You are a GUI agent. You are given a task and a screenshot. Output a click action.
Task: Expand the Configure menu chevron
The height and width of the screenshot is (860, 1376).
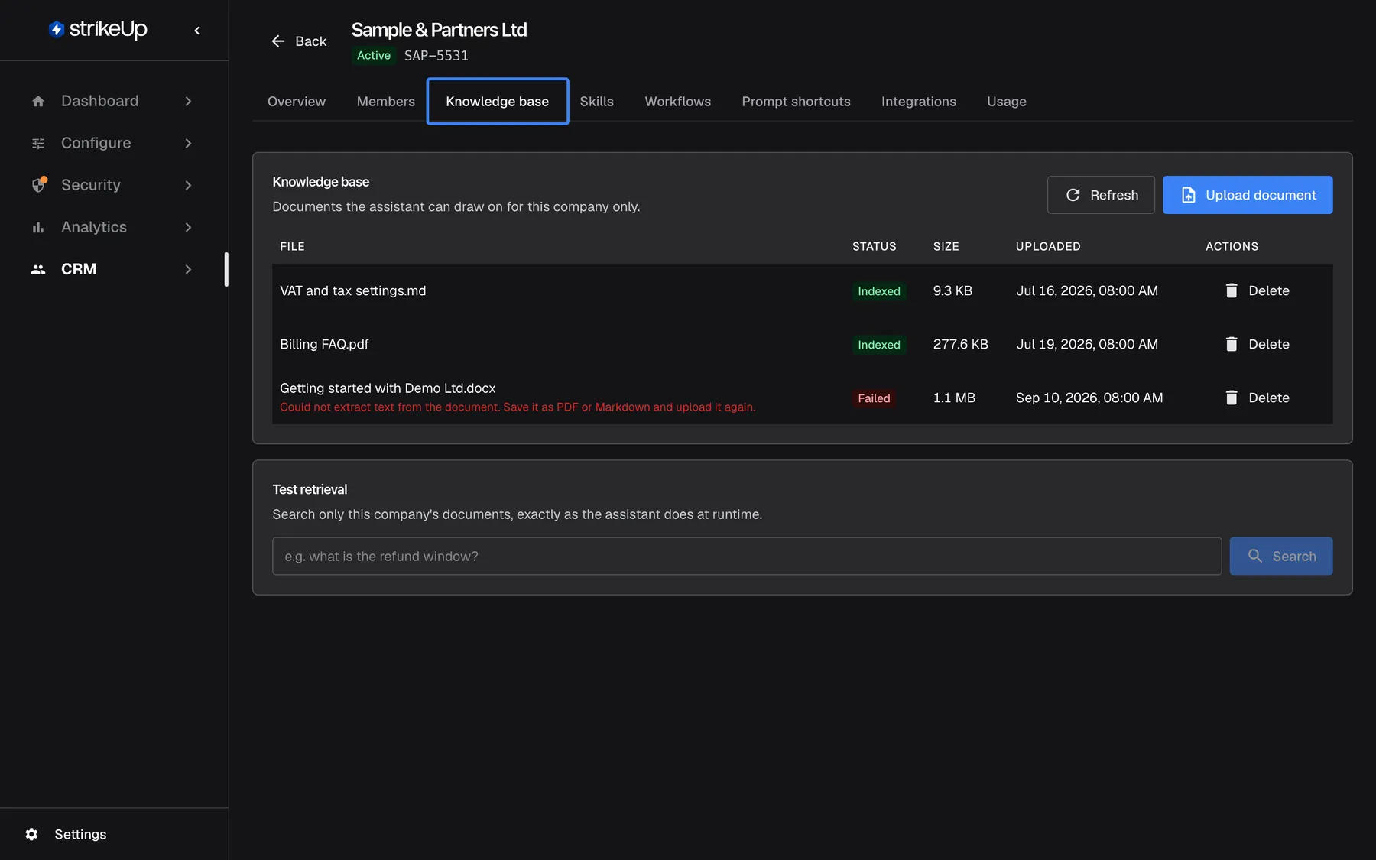(188, 143)
